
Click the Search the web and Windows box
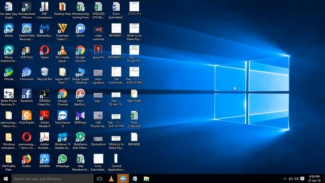52,178
